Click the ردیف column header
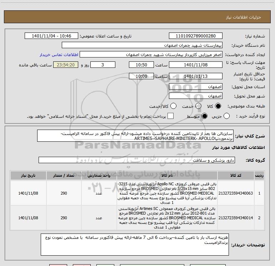 click(x=259, y=175)
